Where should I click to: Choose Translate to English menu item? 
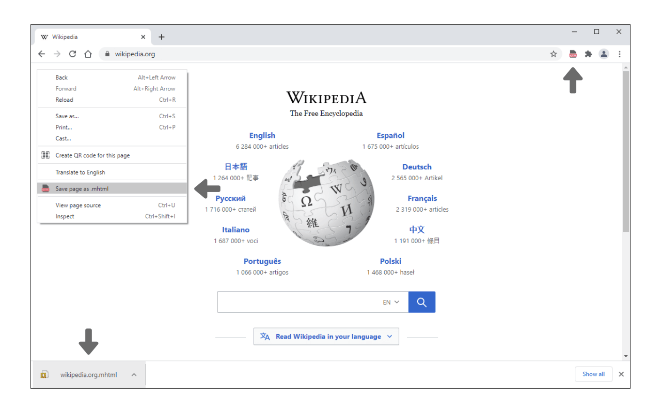pyautogui.click(x=112, y=172)
